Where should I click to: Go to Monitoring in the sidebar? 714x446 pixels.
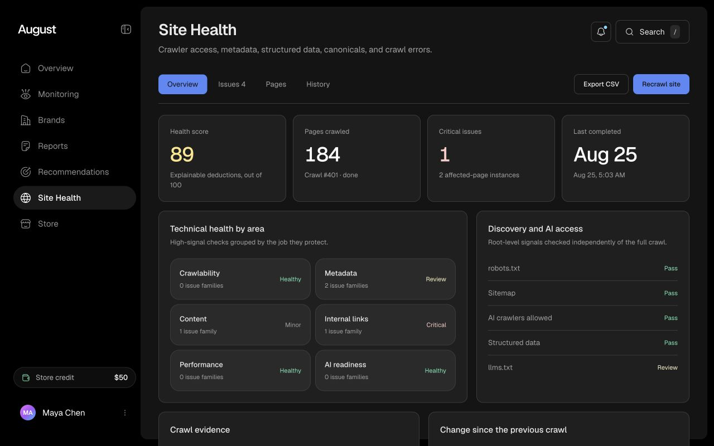pyautogui.click(x=75, y=94)
